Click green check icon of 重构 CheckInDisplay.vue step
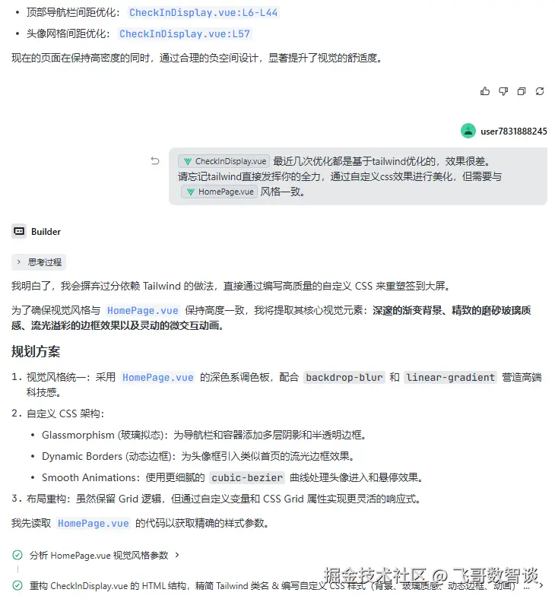 pyautogui.click(x=17, y=585)
